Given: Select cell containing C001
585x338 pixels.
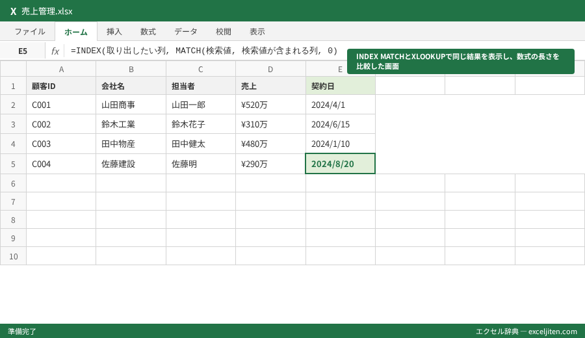Looking at the screenshot, I should 61,105.
